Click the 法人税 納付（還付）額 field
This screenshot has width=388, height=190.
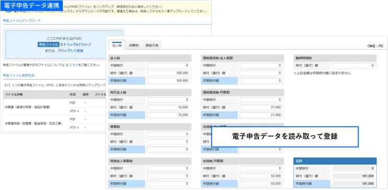pyautogui.click(x=168, y=73)
